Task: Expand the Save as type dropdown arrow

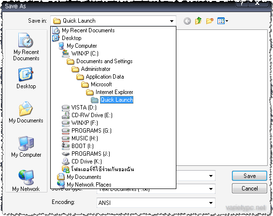Action: (x=211, y=189)
